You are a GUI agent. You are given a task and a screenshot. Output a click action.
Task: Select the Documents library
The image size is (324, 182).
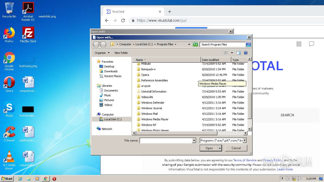point(111,90)
